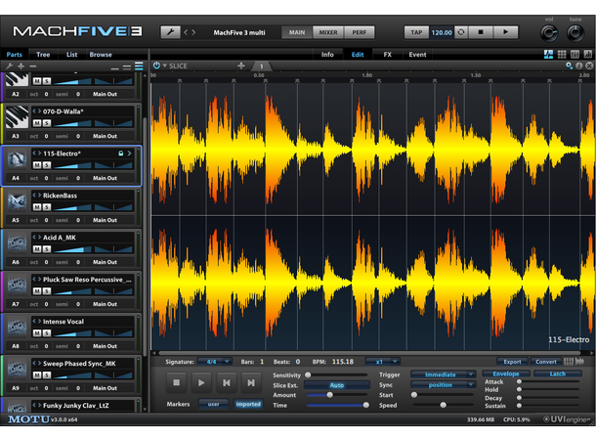This screenshot has width=596, height=440.
Task: Open RickenBass preset browse arrows
Action: 37,196
